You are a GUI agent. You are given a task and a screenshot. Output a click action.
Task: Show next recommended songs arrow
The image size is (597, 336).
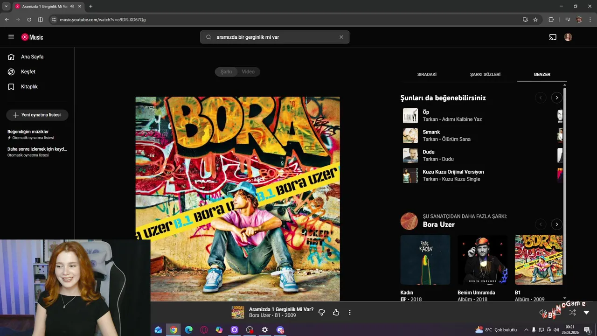pyautogui.click(x=556, y=98)
